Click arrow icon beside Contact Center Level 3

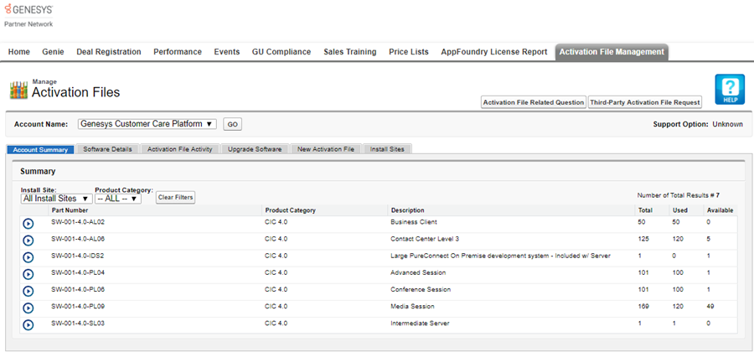(x=28, y=241)
